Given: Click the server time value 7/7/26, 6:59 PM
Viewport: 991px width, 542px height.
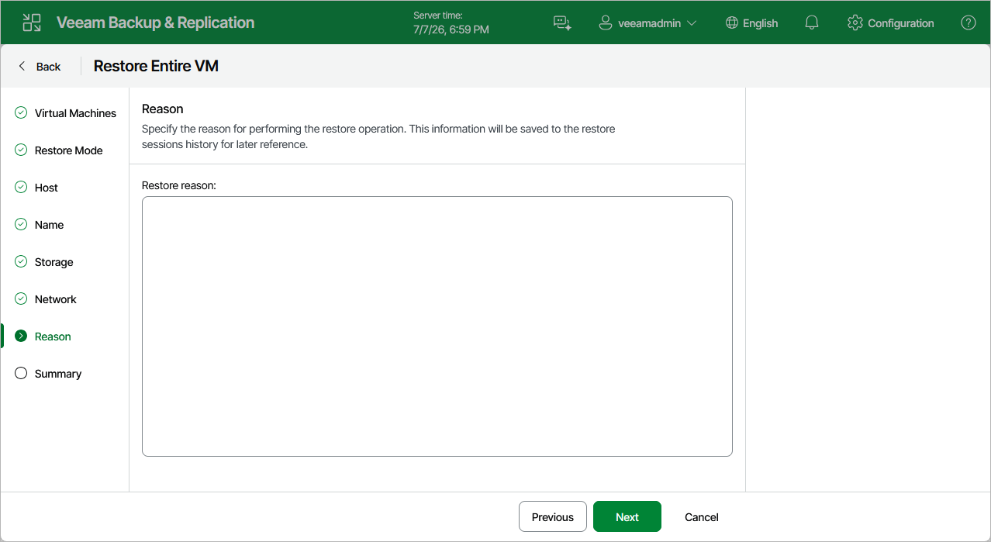Looking at the screenshot, I should (x=451, y=29).
